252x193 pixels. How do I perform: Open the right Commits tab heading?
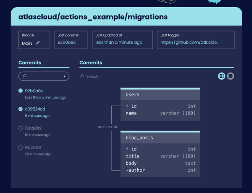pos(91,63)
